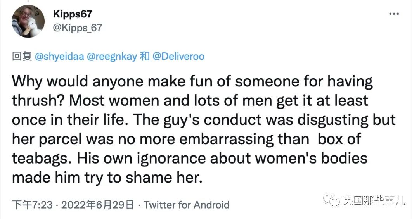Click the 英国那些事儿 watermark text
The height and width of the screenshot is (219, 419).
[x=374, y=200]
